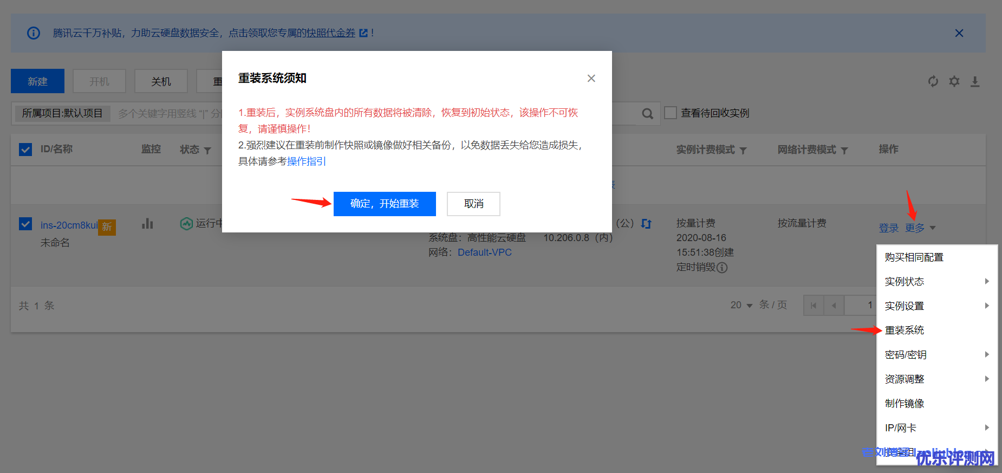Click the info icon in the banner
The image size is (1002, 473).
[x=34, y=33]
